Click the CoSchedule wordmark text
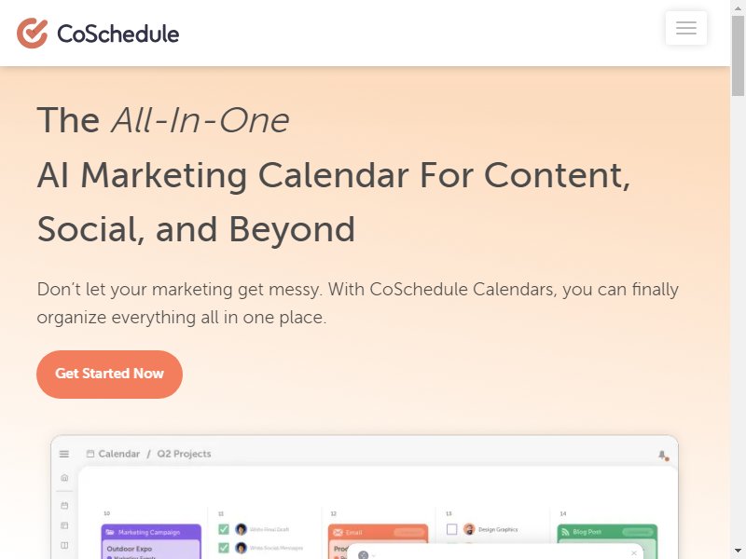Image resolution: width=746 pixels, height=559 pixels. tap(117, 34)
